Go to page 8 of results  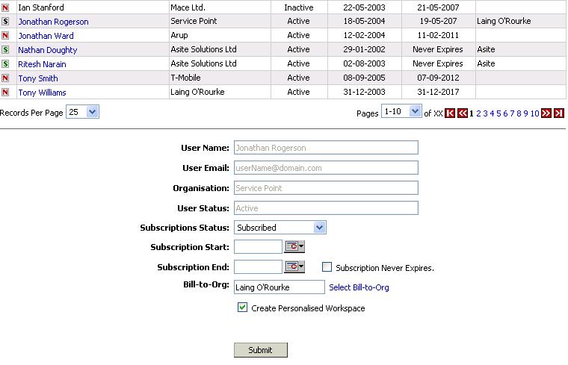(519, 113)
